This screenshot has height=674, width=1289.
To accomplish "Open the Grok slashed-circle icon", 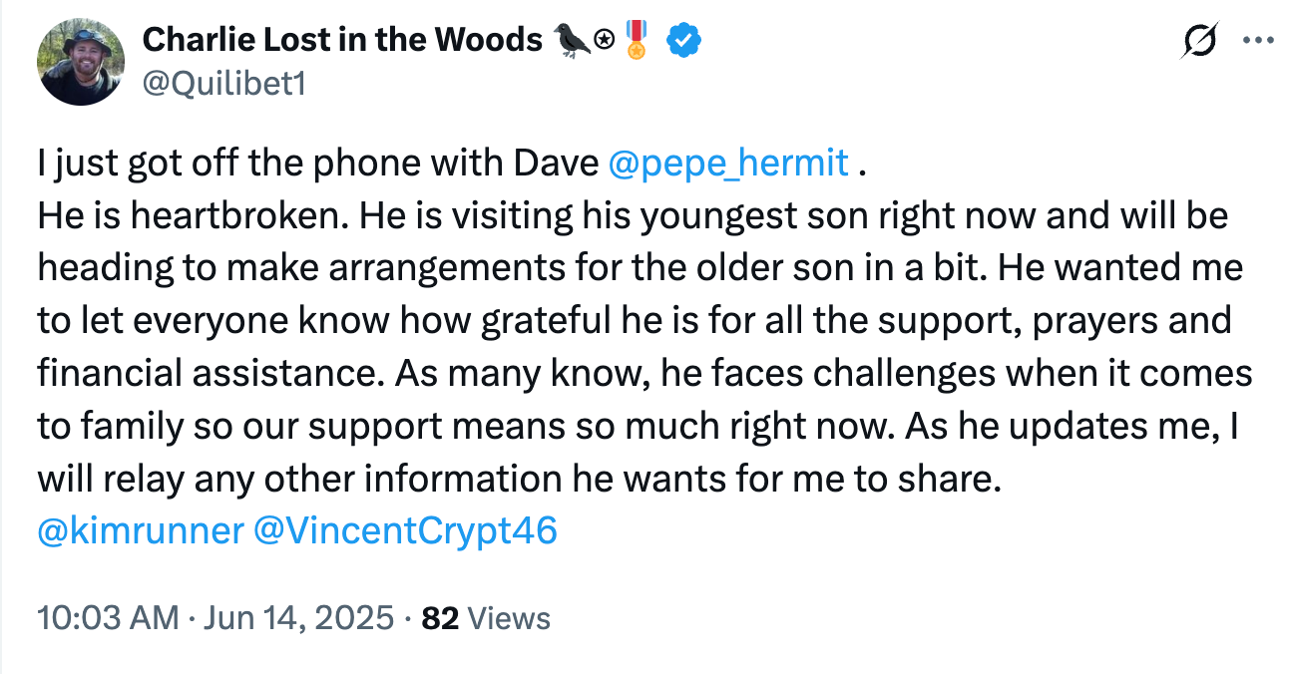I will click(1198, 41).
